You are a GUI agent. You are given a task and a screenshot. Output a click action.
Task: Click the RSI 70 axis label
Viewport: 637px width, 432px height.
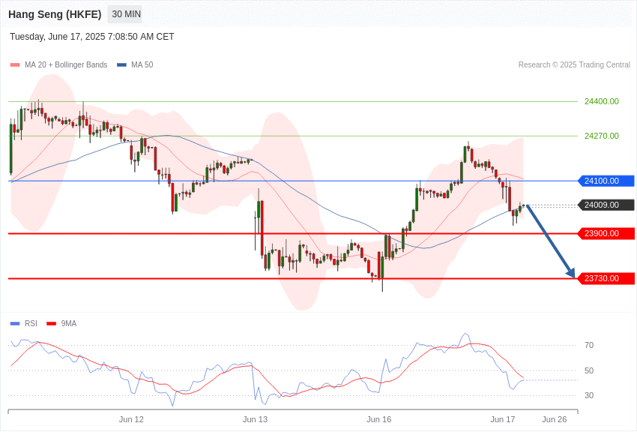tap(588, 346)
